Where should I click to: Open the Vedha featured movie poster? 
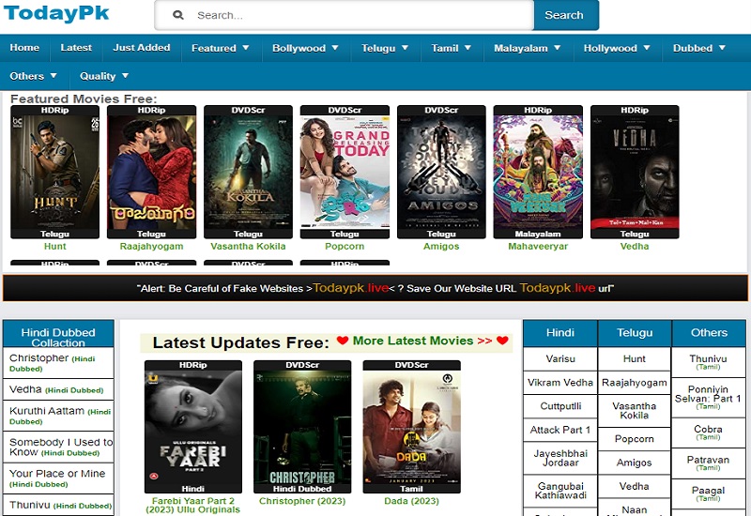click(x=635, y=172)
